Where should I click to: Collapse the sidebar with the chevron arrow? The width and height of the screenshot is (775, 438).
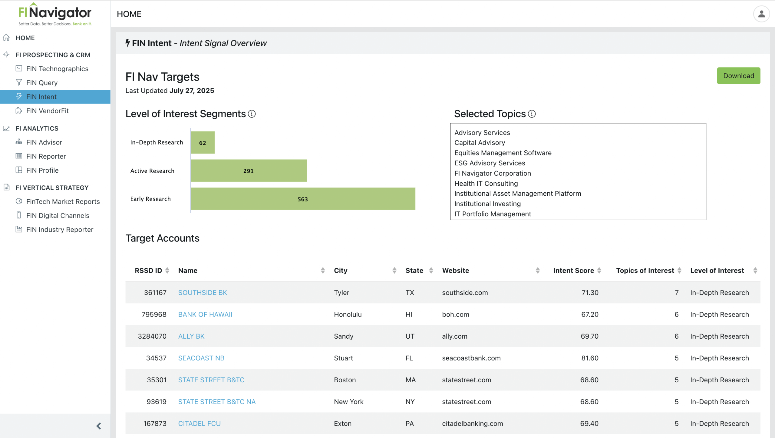[x=99, y=426]
